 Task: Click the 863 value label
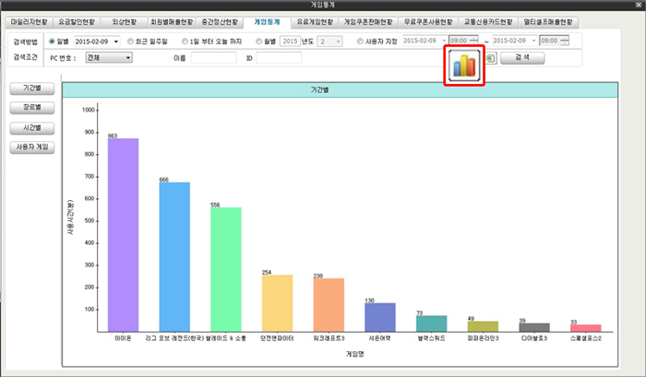tap(113, 135)
